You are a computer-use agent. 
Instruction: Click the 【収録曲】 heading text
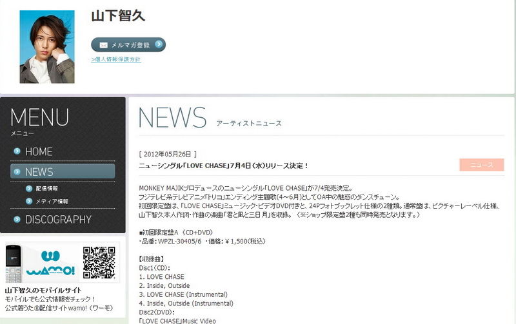[x=152, y=259]
